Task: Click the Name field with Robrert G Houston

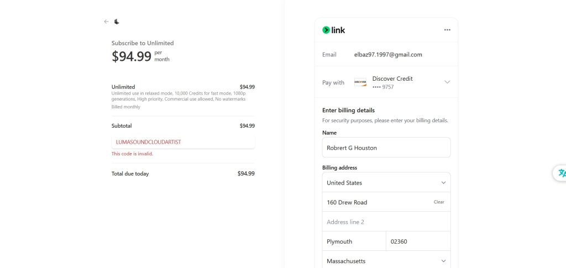Action: (386, 148)
